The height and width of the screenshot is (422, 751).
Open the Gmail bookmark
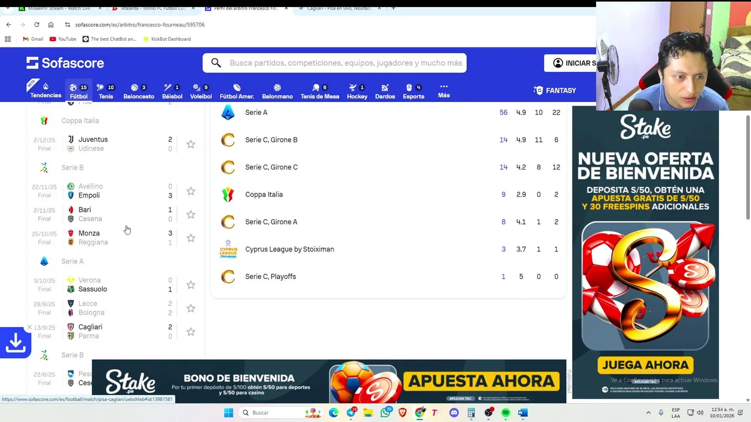pos(33,39)
